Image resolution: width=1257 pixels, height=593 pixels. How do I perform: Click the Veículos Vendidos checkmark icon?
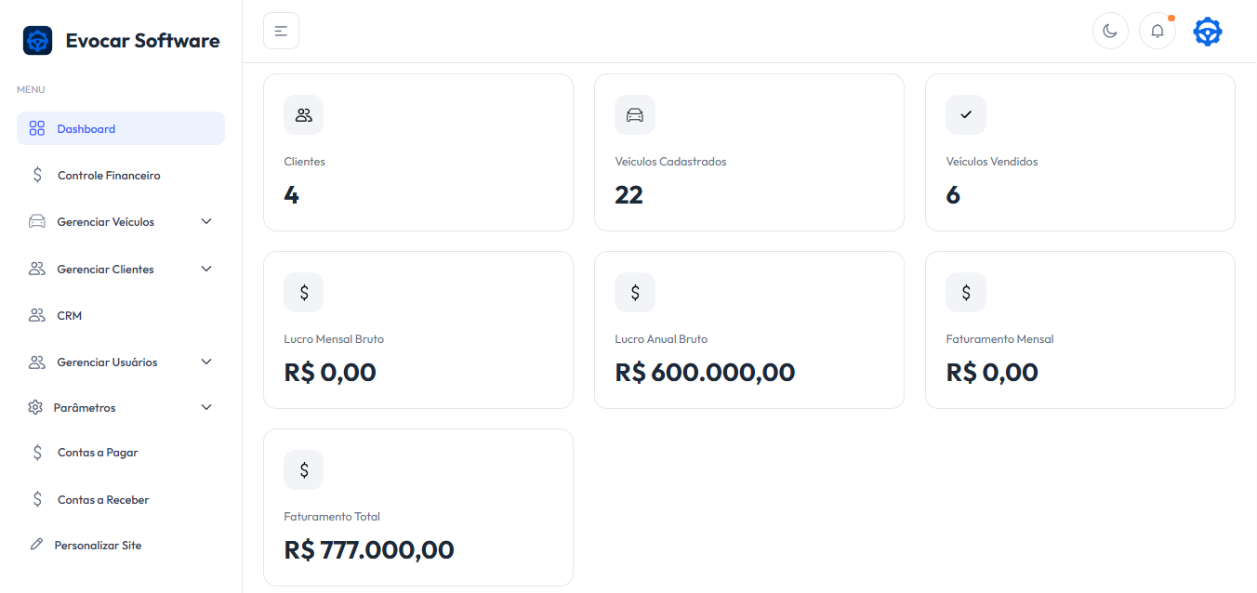click(x=965, y=115)
